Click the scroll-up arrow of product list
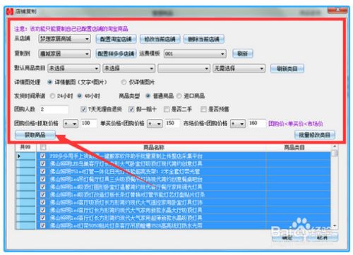This screenshot has height=255, width=353. [335, 147]
